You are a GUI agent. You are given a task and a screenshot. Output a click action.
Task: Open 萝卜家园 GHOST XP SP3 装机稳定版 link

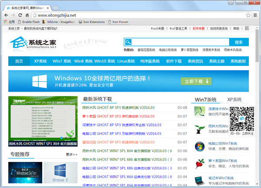click(x=118, y=116)
